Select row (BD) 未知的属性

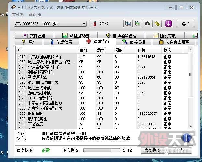[x=102, y=119]
